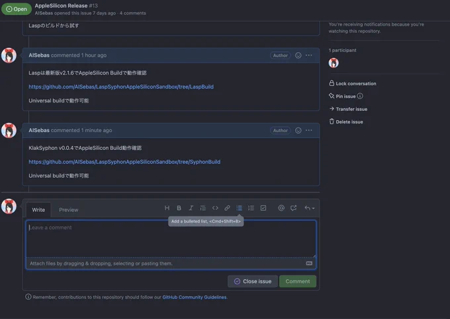This screenshot has width=450, height=319.
Task: Open options menu of 1 hour ago comment
Action: (x=309, y=55)
